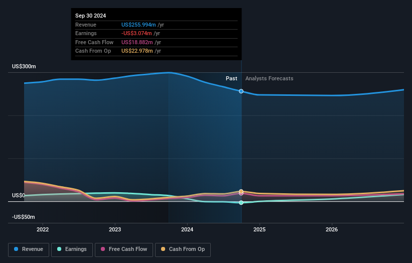Click the Sep 30 2024 tooltip date
The width and height of the screenshot is (412, 263).
click(x=91, y=16)
